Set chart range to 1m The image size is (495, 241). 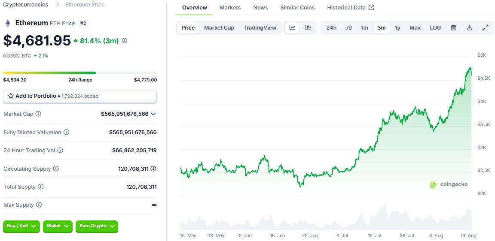pyautogui.click(x=365, y=28)
